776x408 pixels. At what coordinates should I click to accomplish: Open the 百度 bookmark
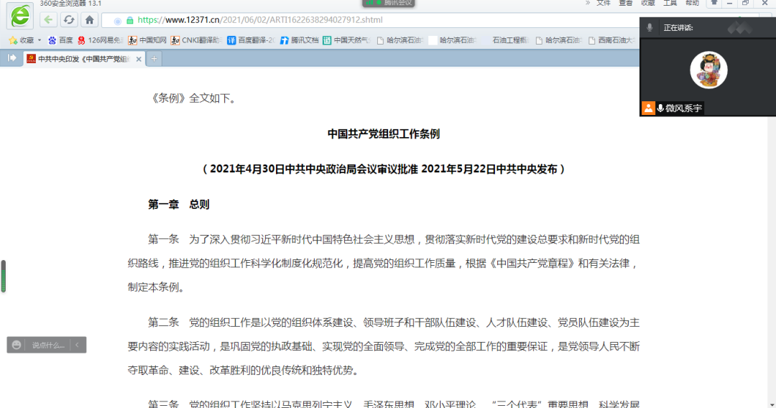60,40
